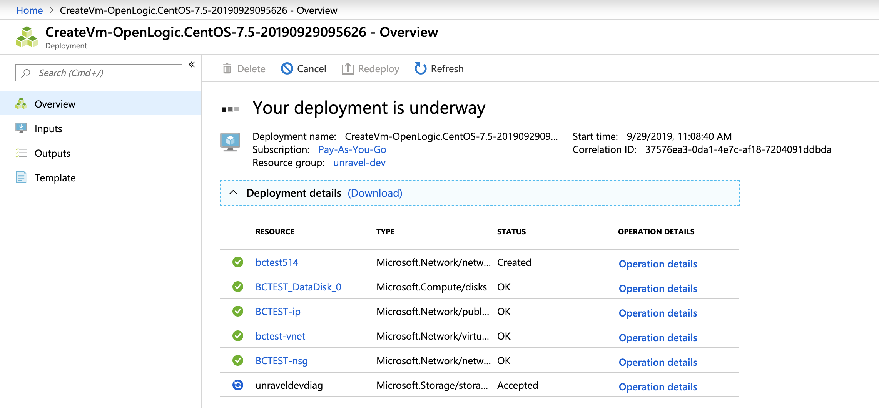Focus the Search (Cmd+/) input field
This screenshot has width=879, height=408.
(99, 73)
